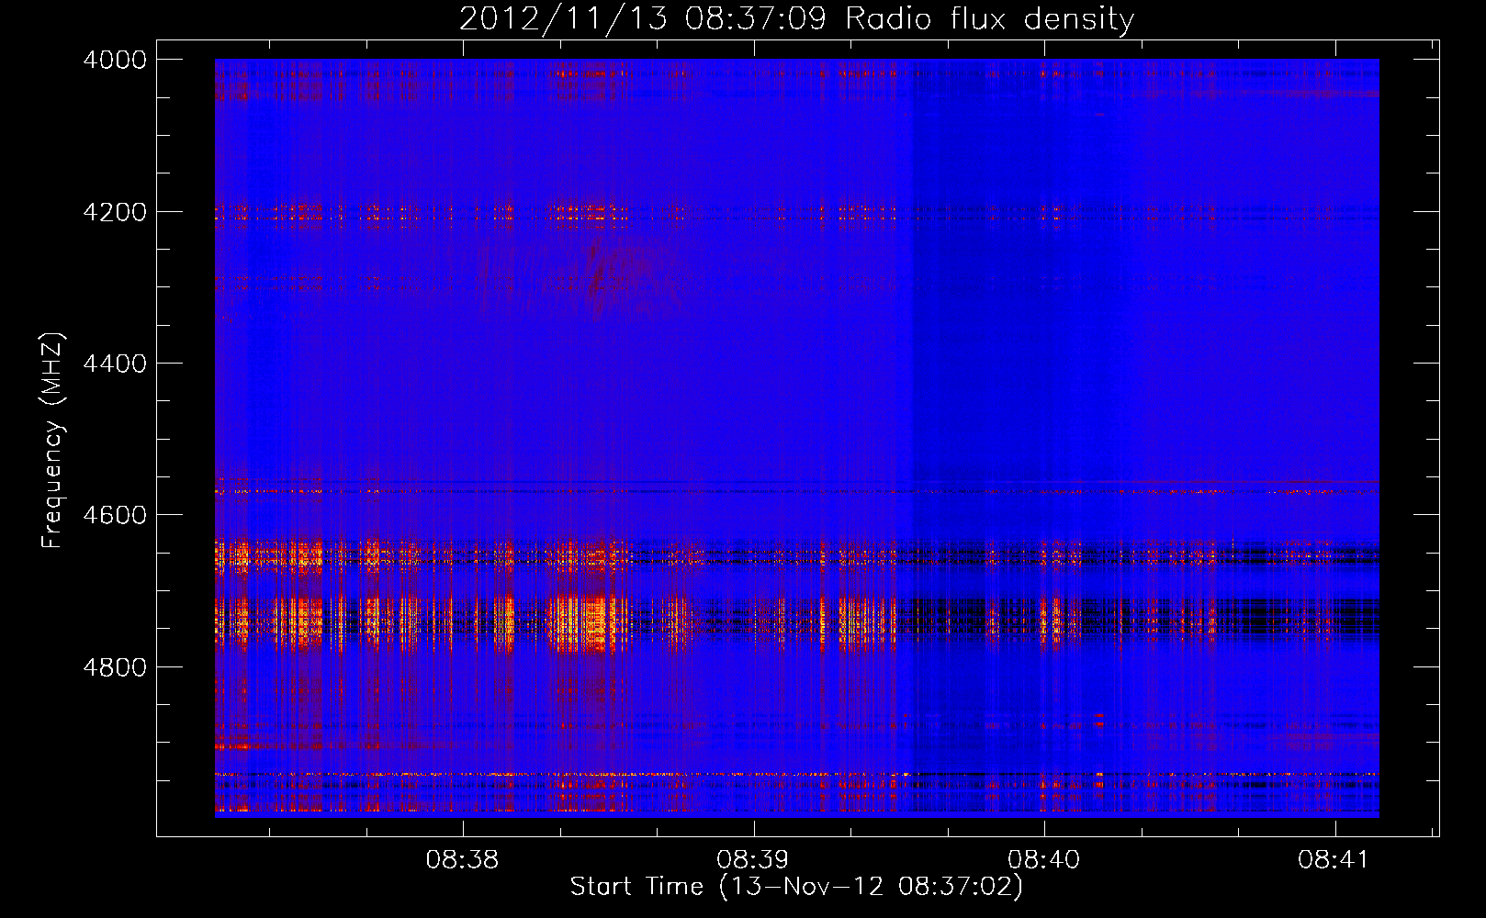1486x918 pixels.
Task: Click the "4000" frequency tick label
Action: click(115, 60)
